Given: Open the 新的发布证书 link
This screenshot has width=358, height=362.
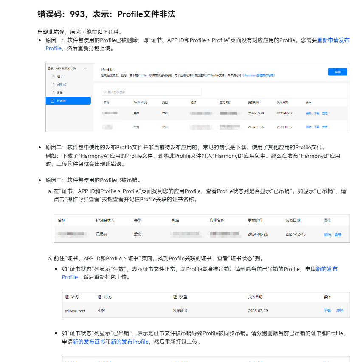Looking at the screenshot, I should 89,342.
